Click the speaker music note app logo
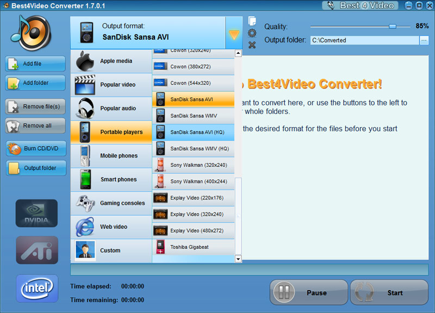 click(x=31, y=33)
